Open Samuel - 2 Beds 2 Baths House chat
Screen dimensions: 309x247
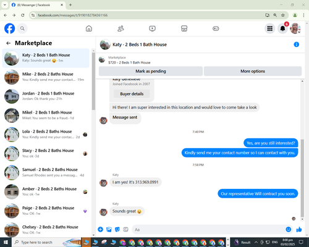[x=46, y=172]
